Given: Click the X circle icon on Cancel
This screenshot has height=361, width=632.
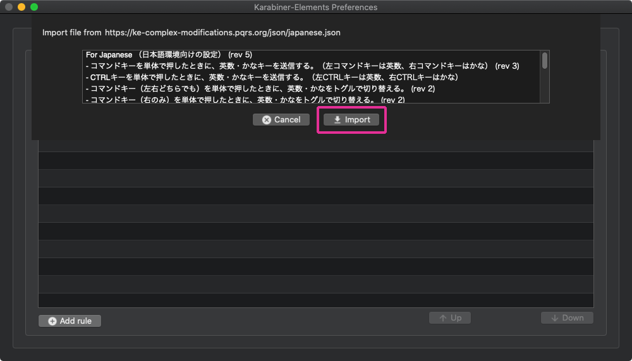Looking at the screenshot, I should coord(267,120).
